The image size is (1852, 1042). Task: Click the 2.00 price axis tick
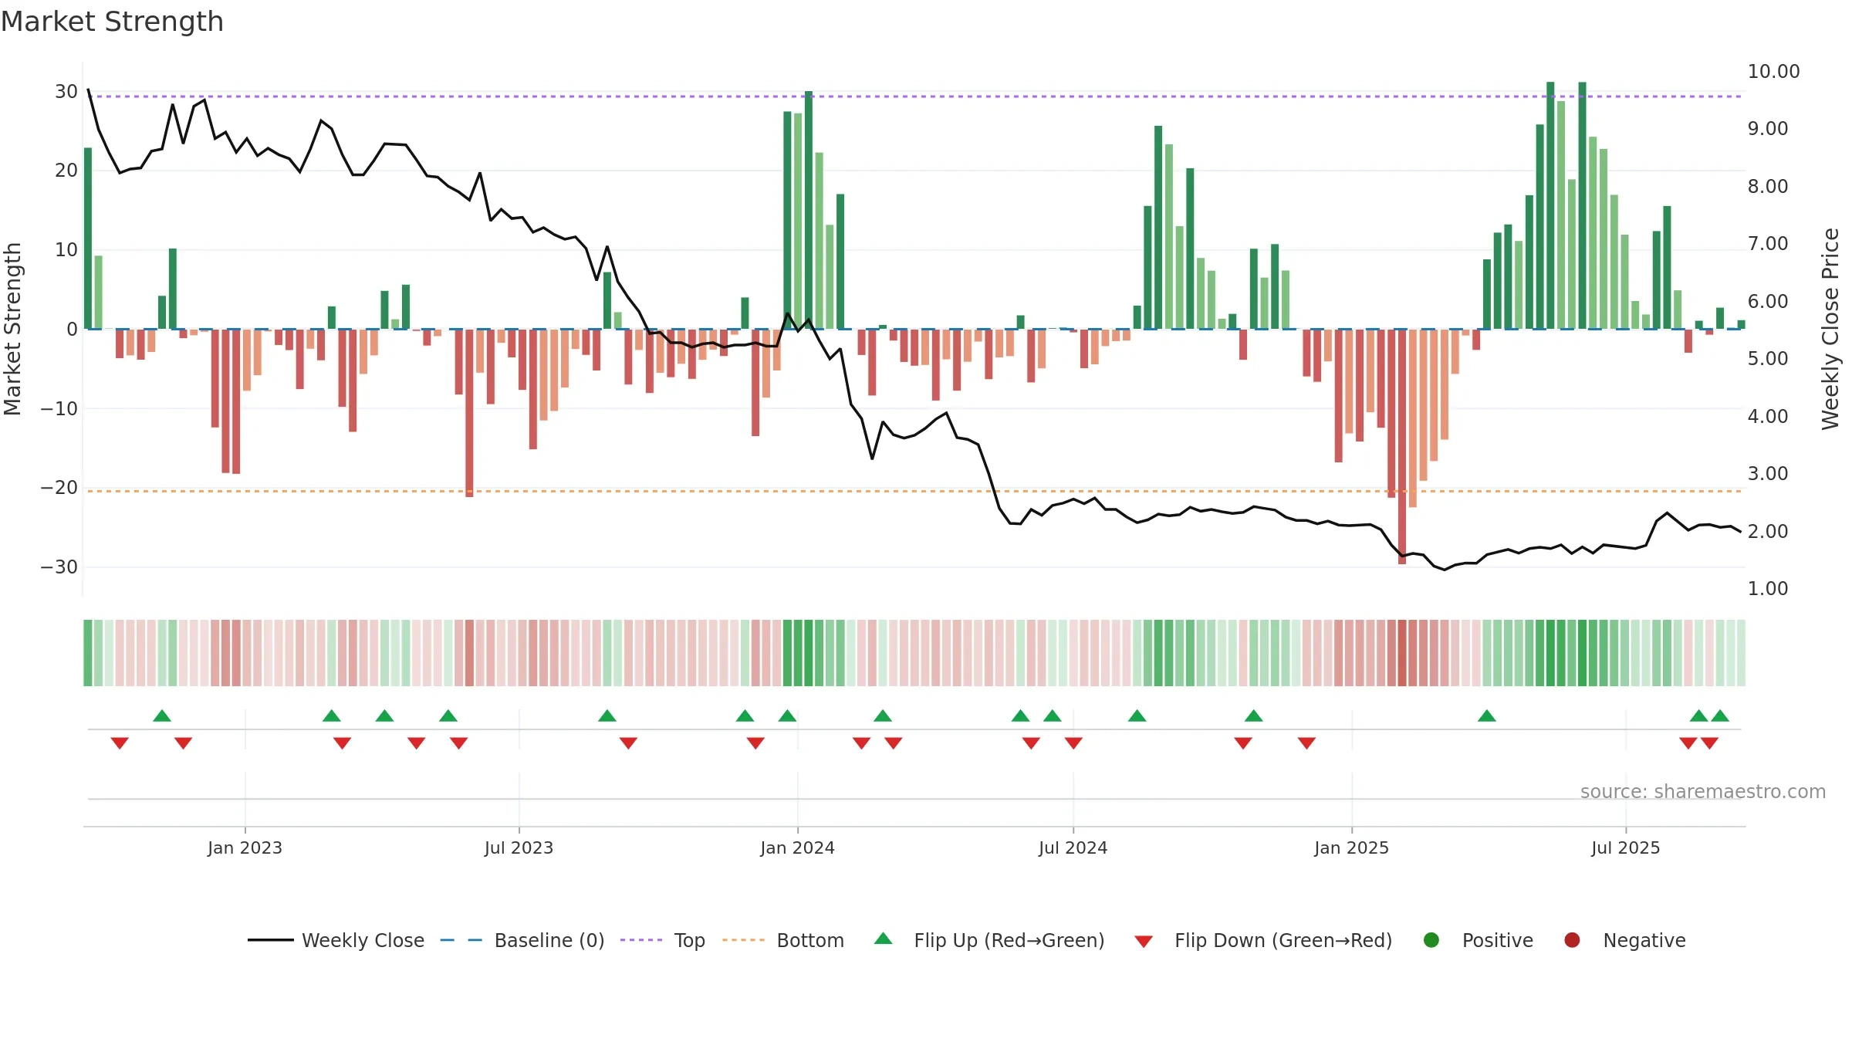pos(1768,531)
